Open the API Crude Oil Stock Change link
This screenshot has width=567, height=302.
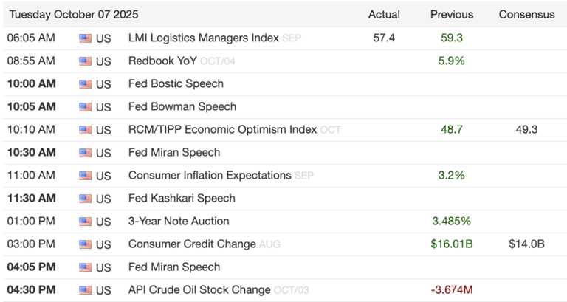(199, 289)
